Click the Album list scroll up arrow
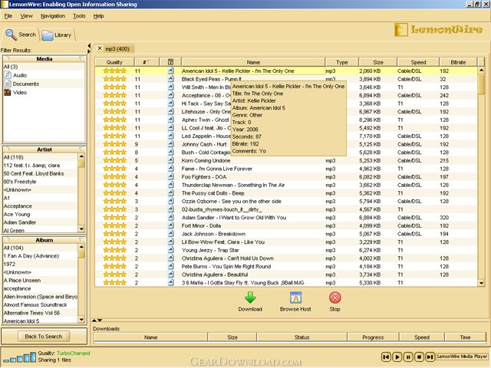491x368 pixels. pyautogui.click(x=81, y=247)
